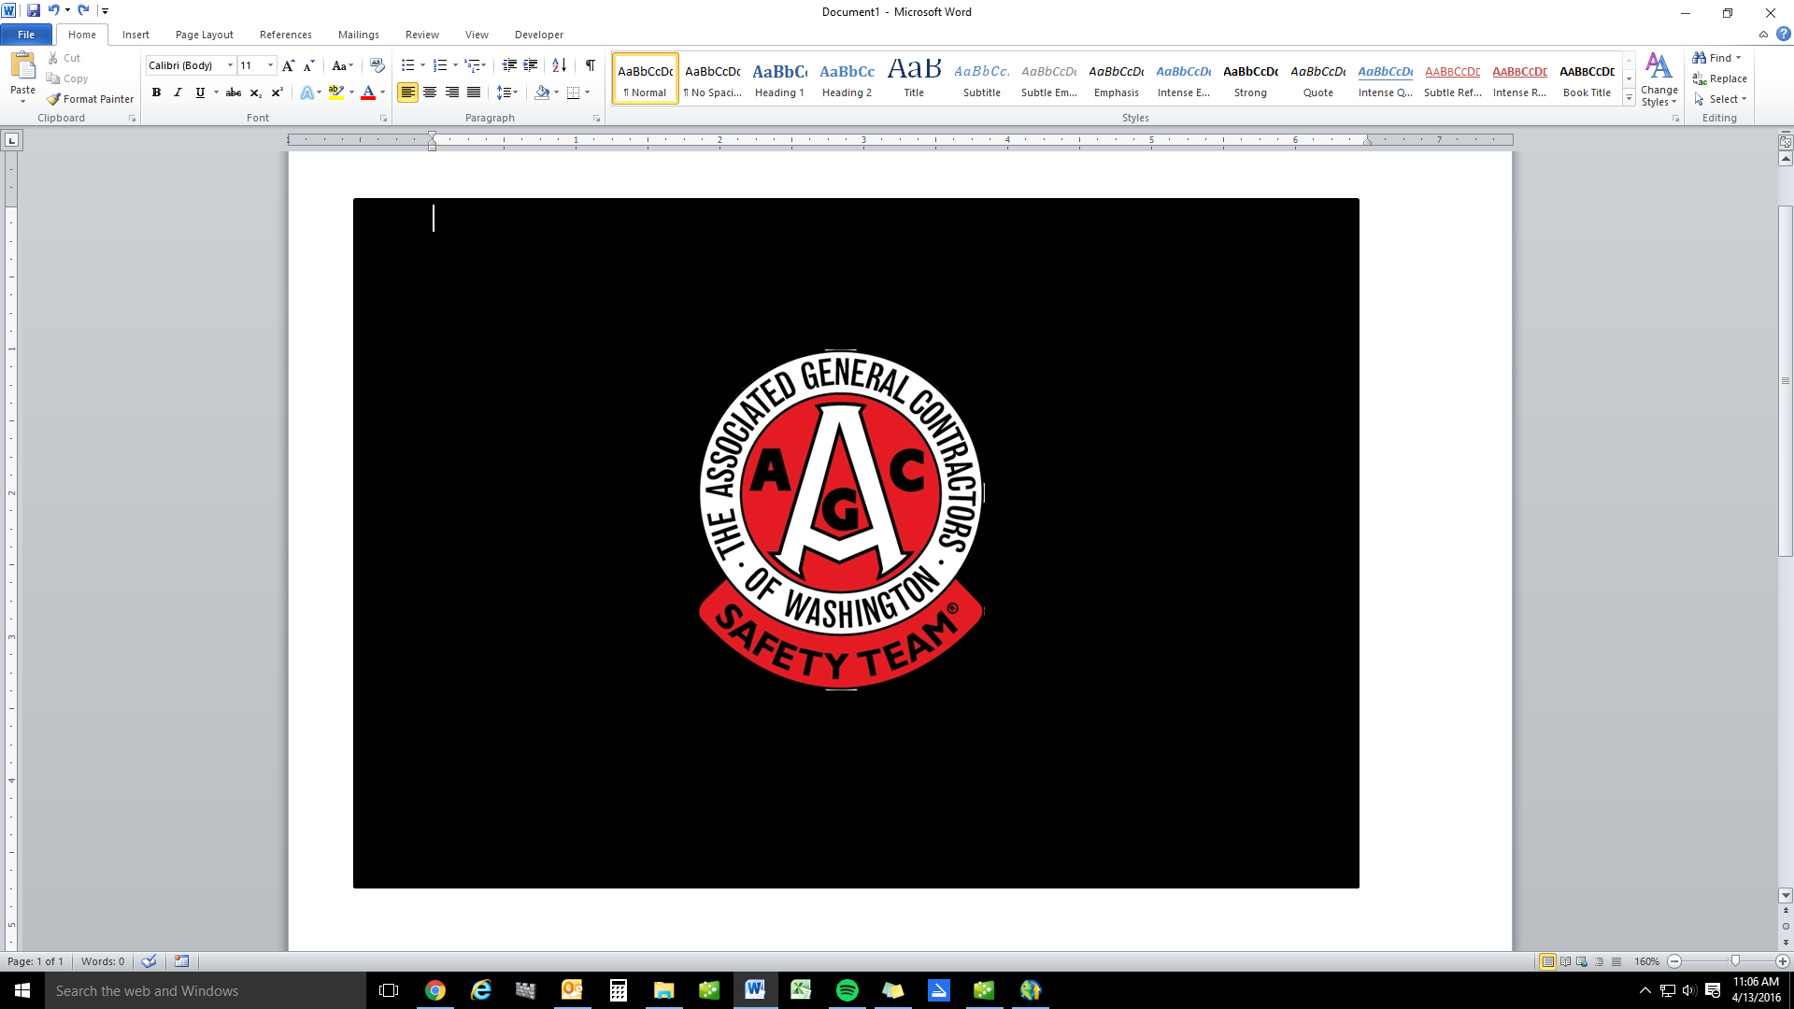Save the document from quick access toolbar
This screenshot has height=1009, width=1794.
point(34,11)
